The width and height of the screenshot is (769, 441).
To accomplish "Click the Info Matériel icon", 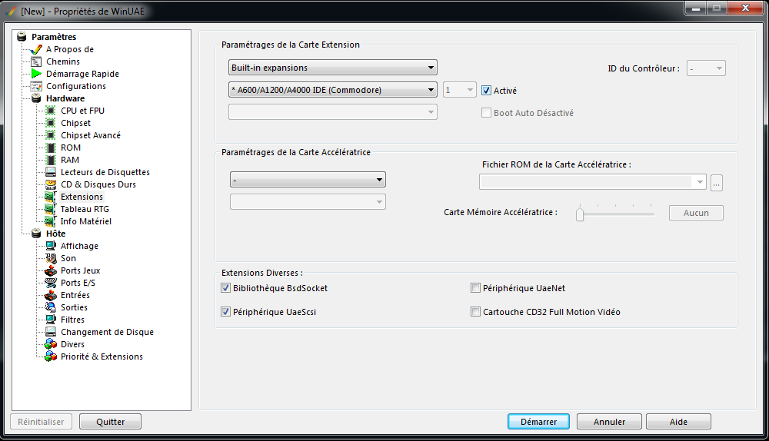I will coord(51,221).
